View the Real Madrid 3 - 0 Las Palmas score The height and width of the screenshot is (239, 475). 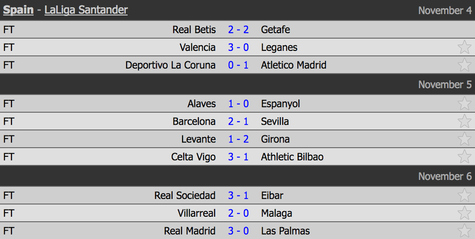pyautogui.click(x=238, y=231)
